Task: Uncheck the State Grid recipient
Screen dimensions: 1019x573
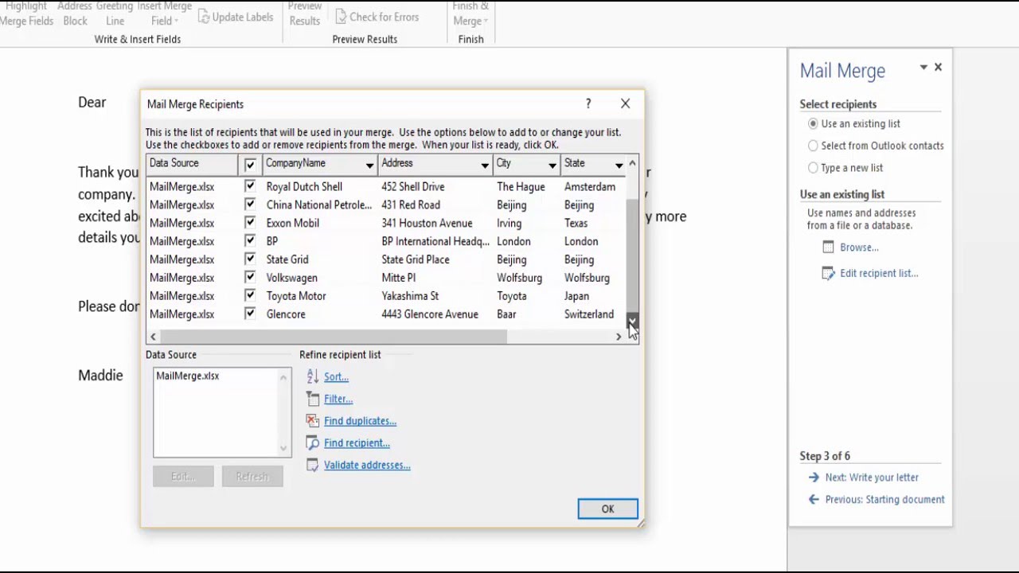Action: pyautogui.click(x=250, y=259)
